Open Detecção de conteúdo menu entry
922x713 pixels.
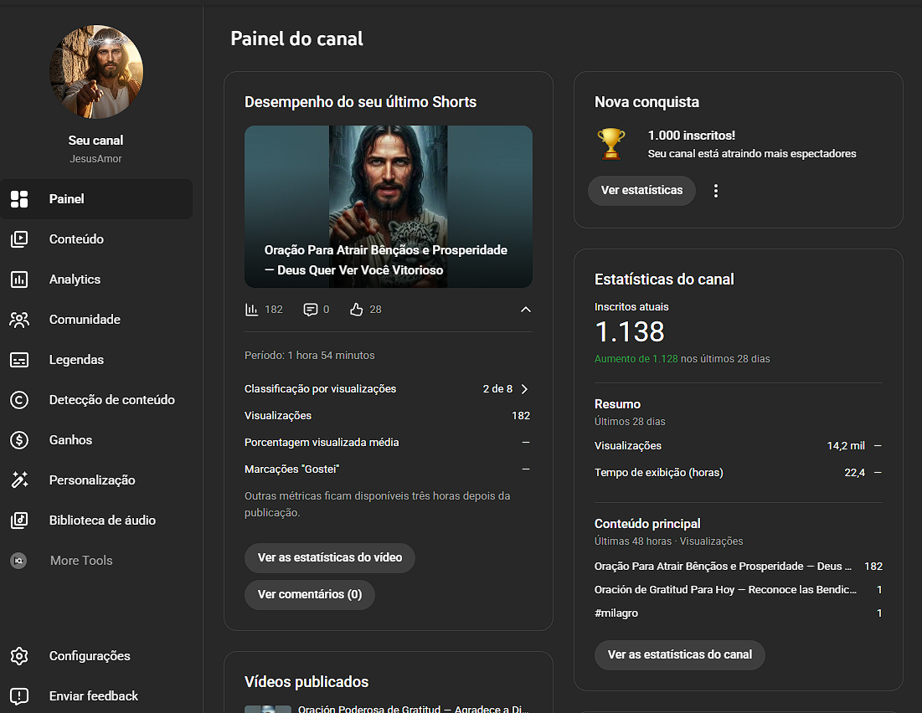click(x=96, y=400)
